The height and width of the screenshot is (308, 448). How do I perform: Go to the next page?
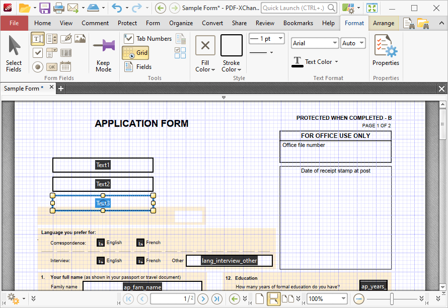pos(203,299)
